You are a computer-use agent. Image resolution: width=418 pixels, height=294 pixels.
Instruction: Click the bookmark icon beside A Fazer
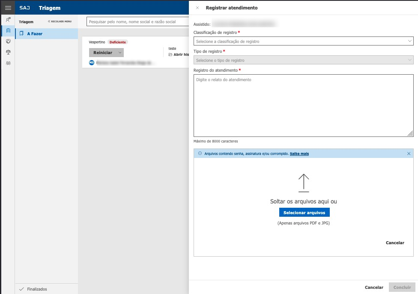[21, 33]
